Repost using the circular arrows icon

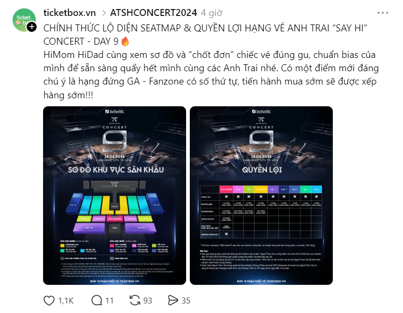135,300
